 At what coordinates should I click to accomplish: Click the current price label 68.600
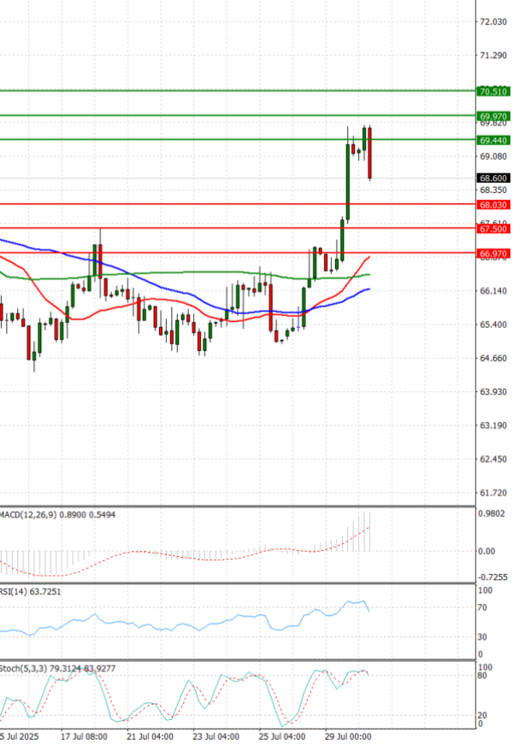(493, 178)
